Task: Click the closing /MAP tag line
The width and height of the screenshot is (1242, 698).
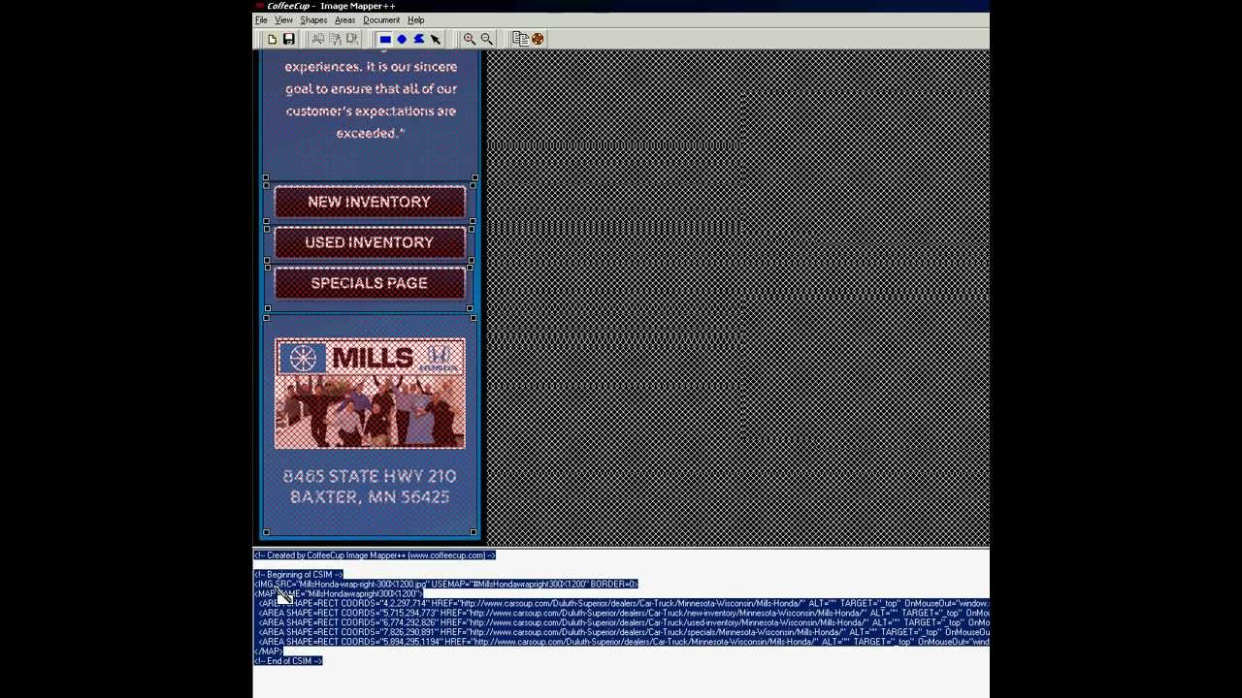Action: pyautogui.click(x=268, y=651)
